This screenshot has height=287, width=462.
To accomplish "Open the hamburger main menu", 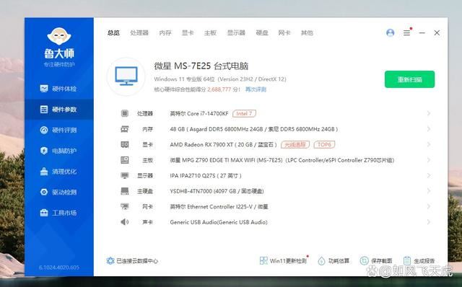I will click(x=407, y=32).
